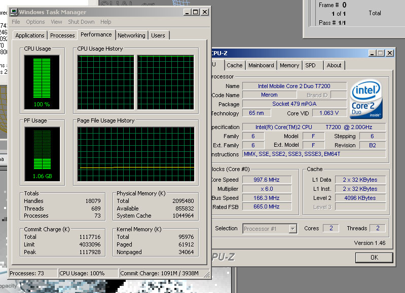
Task: Open the Processor selection dropdown
Action: click(292, 229)
